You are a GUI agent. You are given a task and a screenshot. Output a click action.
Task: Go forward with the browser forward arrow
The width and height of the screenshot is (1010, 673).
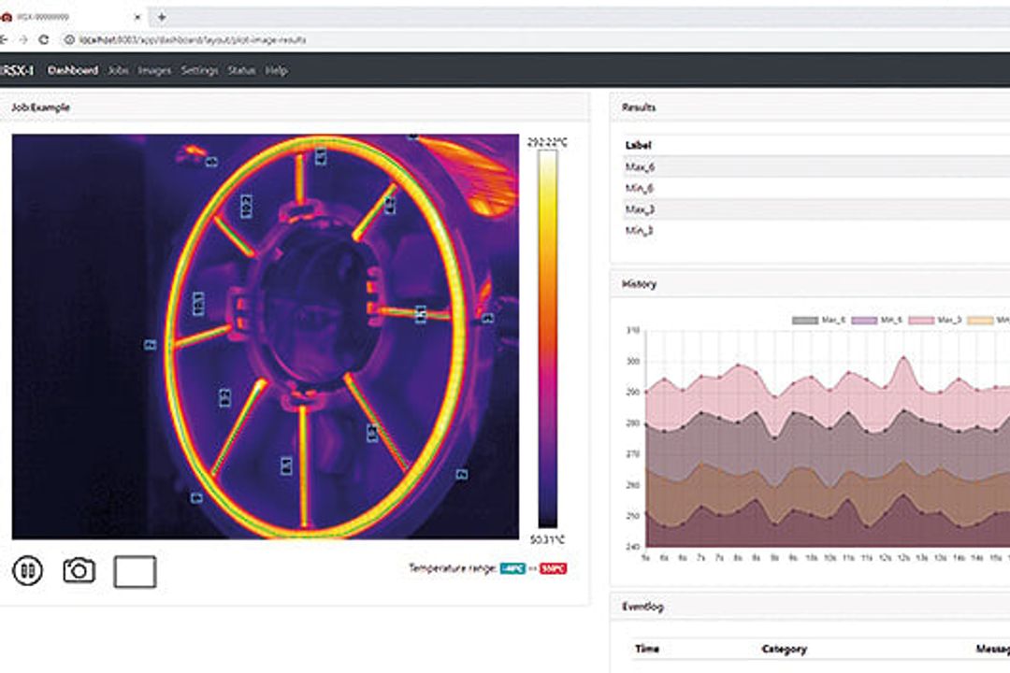click(23, 39)
